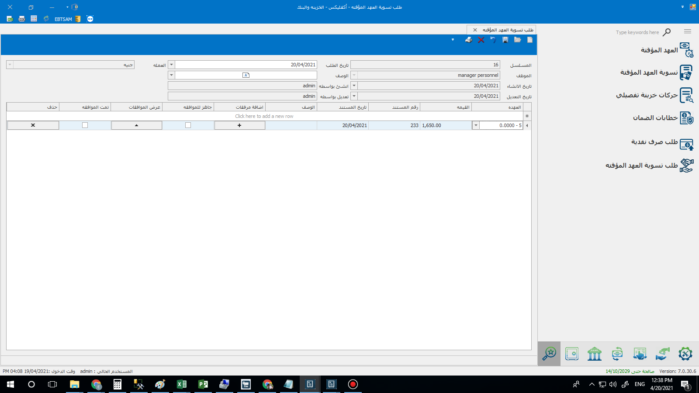
Task: Open the Bank module icon in bottom bar
Action: tap(595, 354)
